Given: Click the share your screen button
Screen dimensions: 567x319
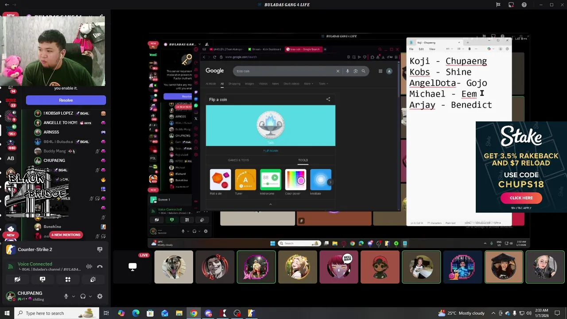Looking at the screenshot, I should (x=43, y=280).
